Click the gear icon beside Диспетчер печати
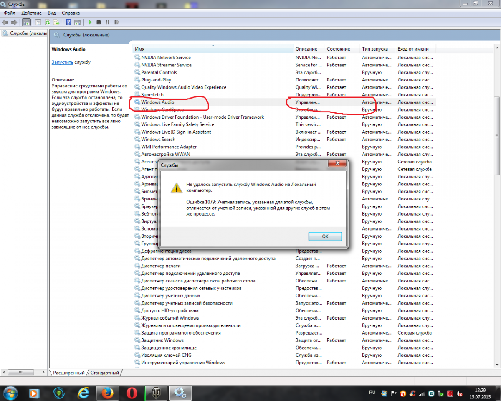 pos(137,266)
